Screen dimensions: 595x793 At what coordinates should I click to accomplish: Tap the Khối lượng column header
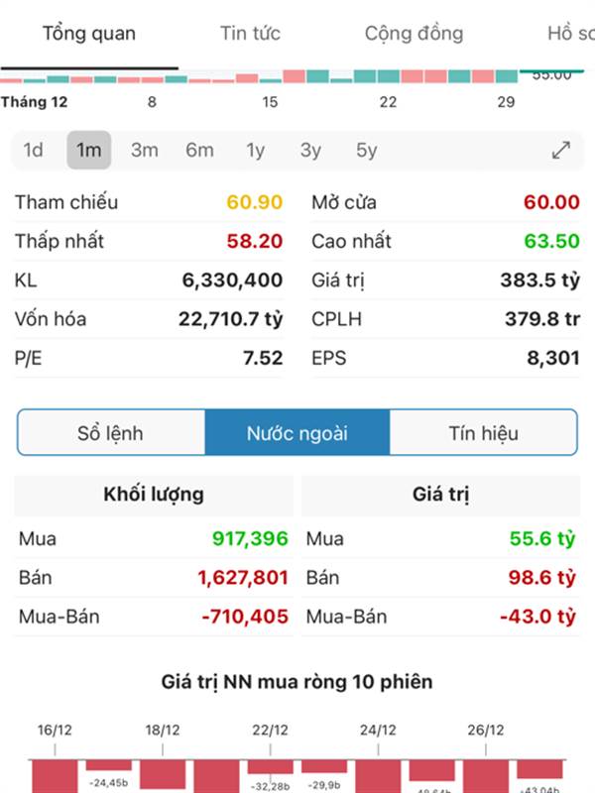point(154,494)
